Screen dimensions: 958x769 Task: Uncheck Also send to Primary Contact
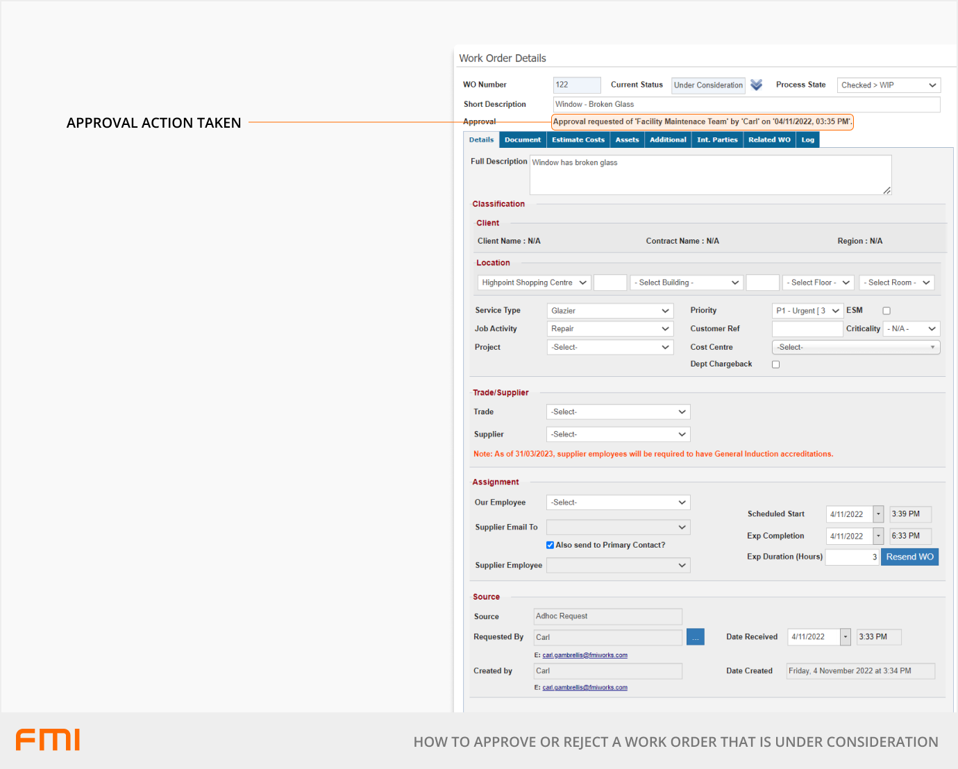pos(550,546)
